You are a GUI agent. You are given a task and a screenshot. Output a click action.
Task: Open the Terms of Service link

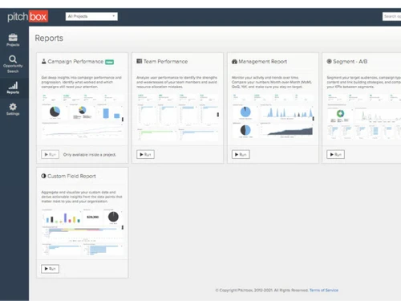pyautogui.click(x=324, y=290)
